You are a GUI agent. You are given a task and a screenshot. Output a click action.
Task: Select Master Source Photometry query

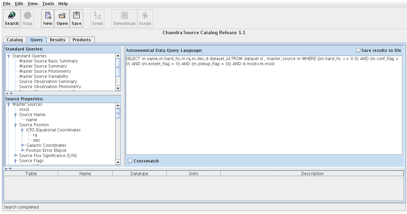45,71
